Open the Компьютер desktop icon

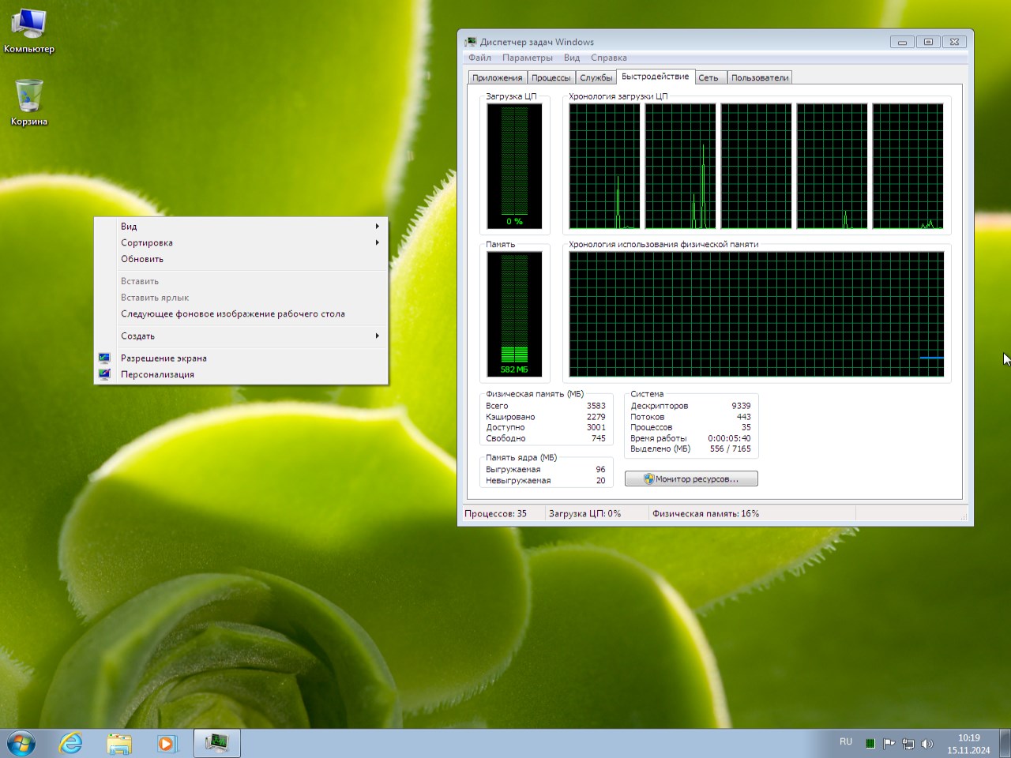[29, 32]
